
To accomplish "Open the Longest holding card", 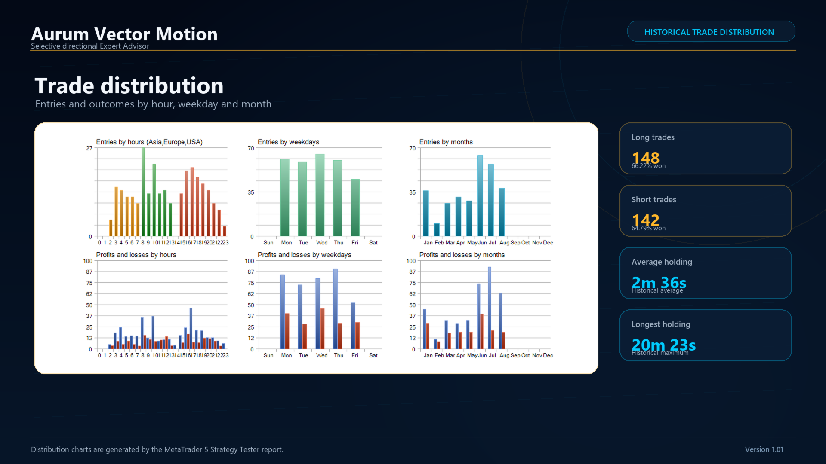I will (705, 336).
